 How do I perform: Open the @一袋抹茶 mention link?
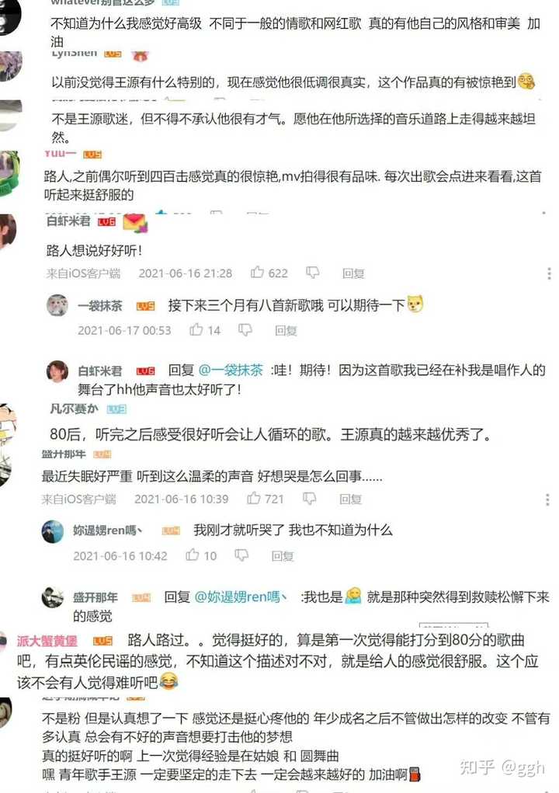231,370
